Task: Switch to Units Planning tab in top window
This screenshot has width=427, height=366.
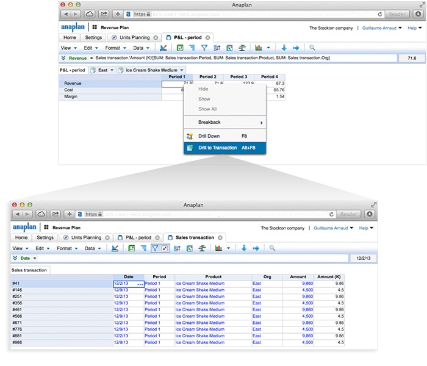Action: coord(134,38)
